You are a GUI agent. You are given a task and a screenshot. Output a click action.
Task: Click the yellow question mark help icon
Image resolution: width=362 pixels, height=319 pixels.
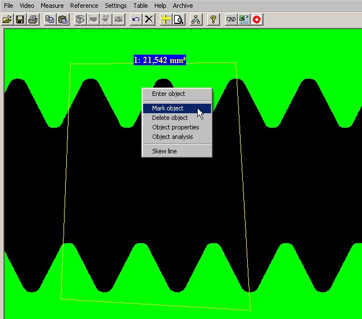tap(213, 20)
